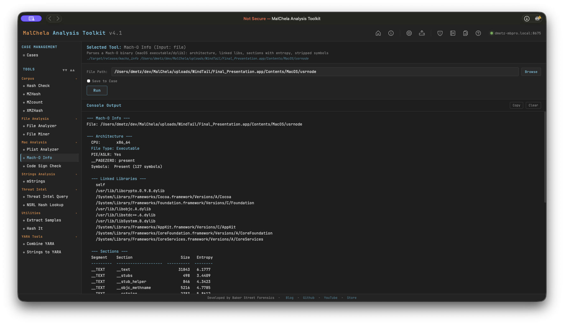The width and height of the screenshot is (564, 325).
Task: Click the browser downloads icon
Action: pos(527,18)
